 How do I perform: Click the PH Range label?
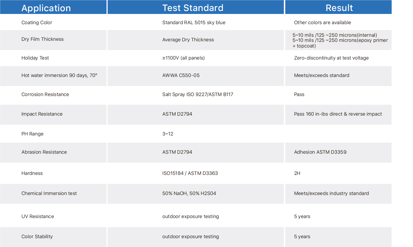tap(32, 134)
